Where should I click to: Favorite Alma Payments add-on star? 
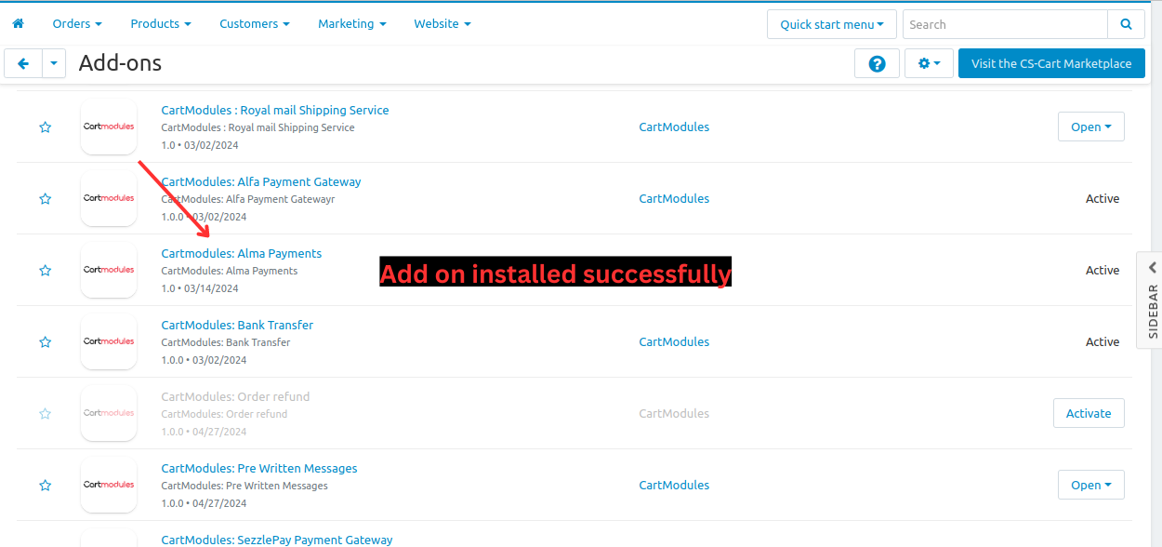click(x=45, y=271)
